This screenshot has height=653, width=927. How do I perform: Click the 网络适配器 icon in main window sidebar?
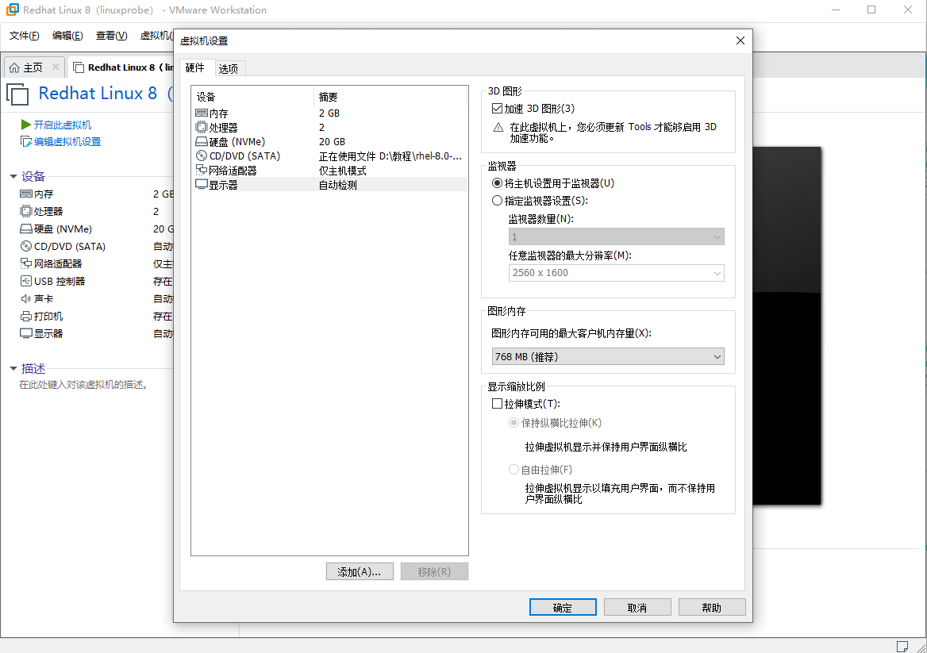[26, 263]
